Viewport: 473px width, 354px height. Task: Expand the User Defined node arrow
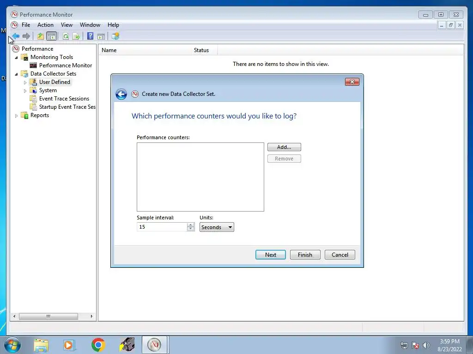pyautogui.click(x=25, y=82)
